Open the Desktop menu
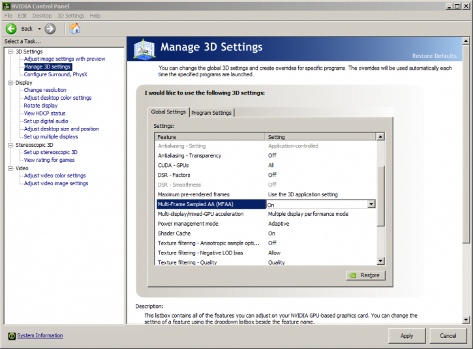473x349 pixels. [42, 15]
